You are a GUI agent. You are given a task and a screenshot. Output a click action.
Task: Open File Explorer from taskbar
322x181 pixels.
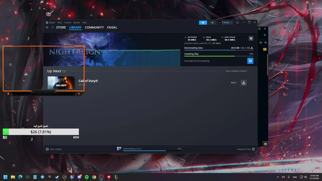tap(13, 177)
